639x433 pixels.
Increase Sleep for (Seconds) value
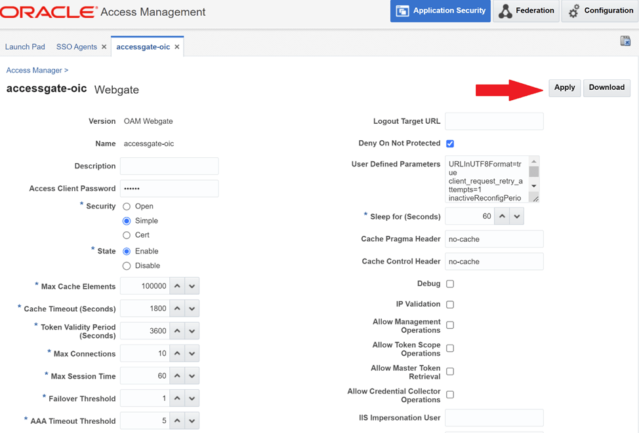point(502,216)
